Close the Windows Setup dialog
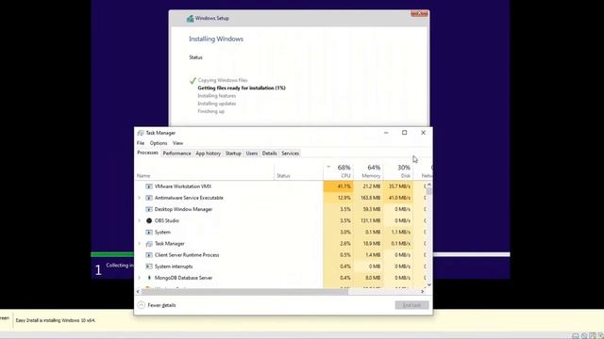This screenshot has width=604, height=339. [419, 13]
